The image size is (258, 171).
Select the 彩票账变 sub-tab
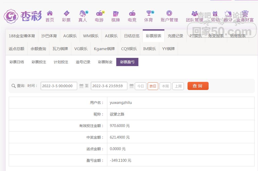point(105,62)
